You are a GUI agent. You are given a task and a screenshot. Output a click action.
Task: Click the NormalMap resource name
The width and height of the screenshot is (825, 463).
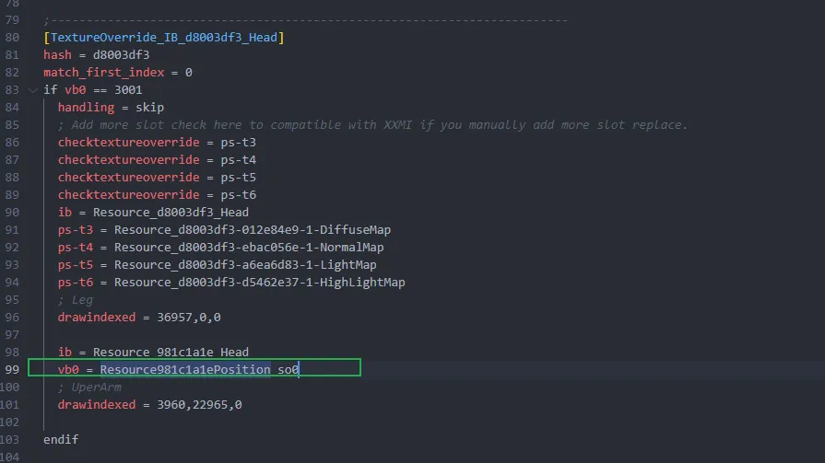pos(249,247)
